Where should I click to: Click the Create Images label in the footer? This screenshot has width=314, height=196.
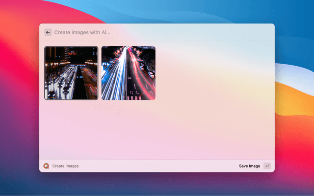click(x=65, y=166)
